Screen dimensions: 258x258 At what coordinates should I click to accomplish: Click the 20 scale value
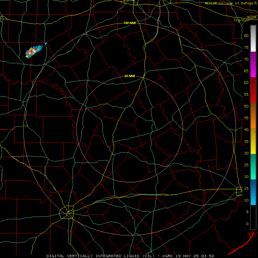click(x=246, y=177)
